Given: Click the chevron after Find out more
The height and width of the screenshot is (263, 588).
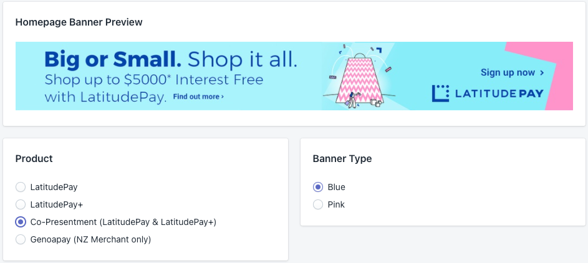Looking at the screenshot, I should coord(223,97).
